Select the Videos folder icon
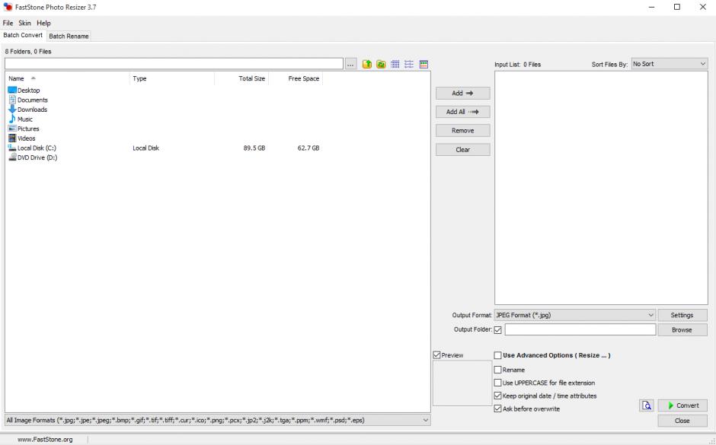This screenshot has height=445, width=716. (12, 138)
